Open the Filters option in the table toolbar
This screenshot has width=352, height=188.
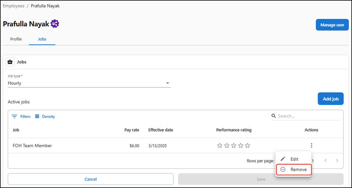click(21, 116)
